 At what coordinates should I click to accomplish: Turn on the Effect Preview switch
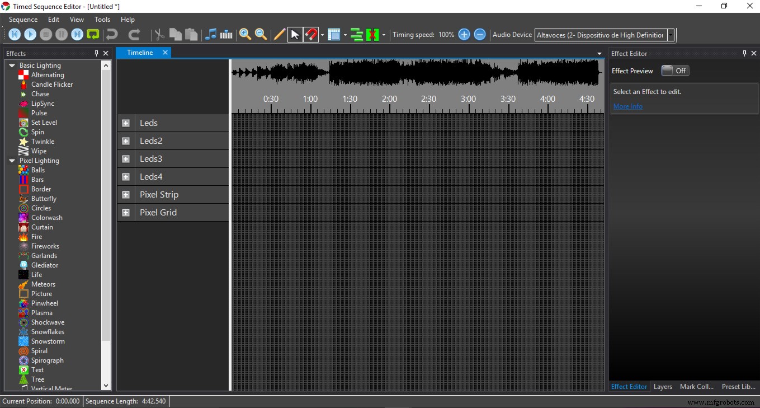tap(675, 71)
